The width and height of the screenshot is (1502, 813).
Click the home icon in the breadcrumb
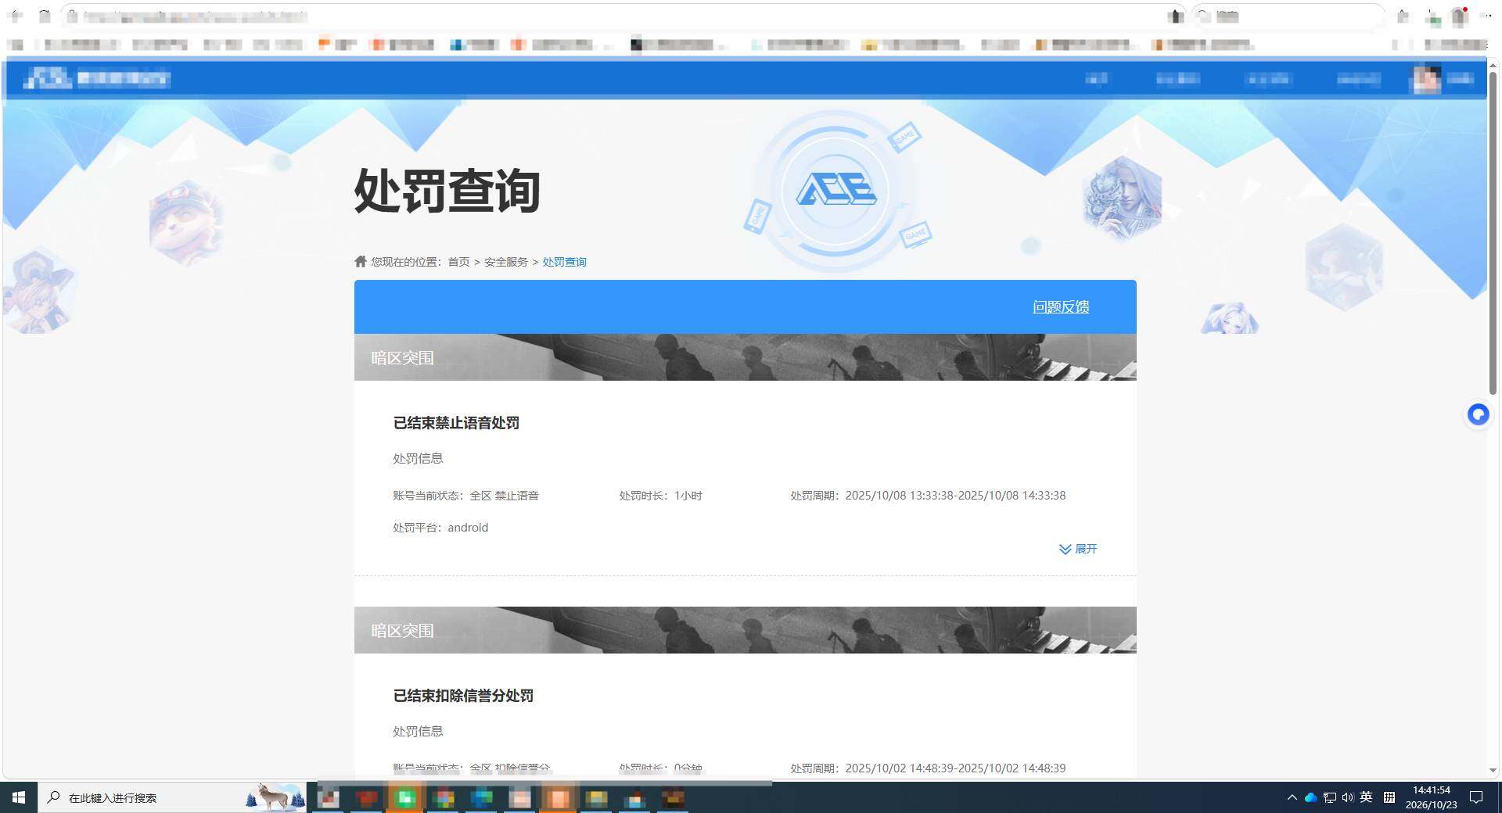(x=361, y=261)
